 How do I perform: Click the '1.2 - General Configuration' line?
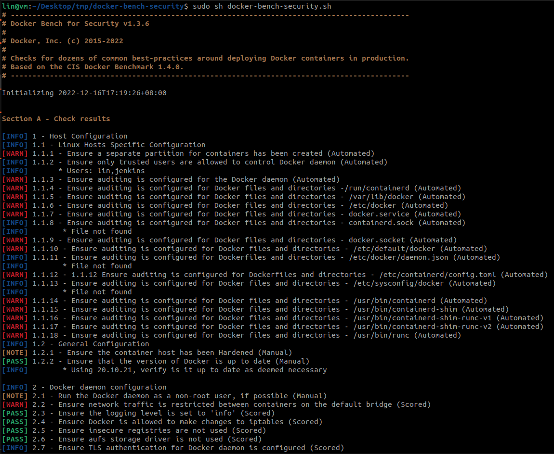coord(76,344)
